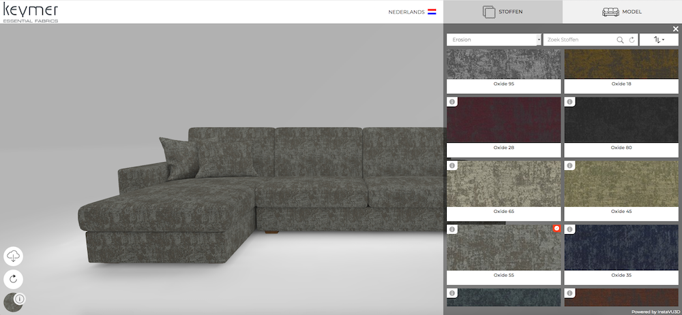Click the Oxide 35 label text
The image size is (682, 315).
coord(621,275)
